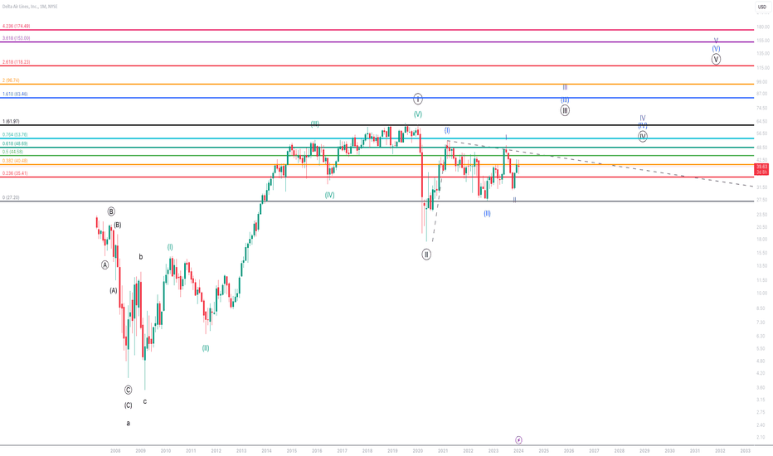Select the Delta Air Lines chart title
773x456 pixels.
click(30, 7)
